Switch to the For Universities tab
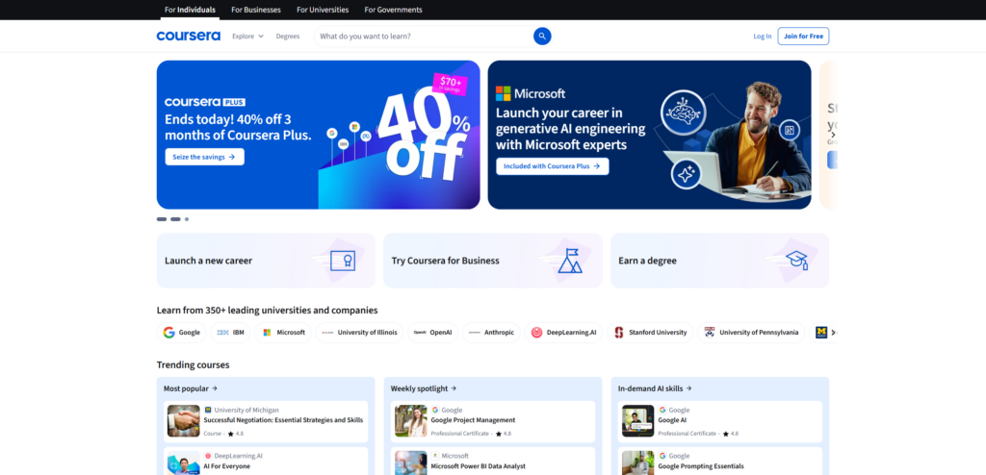This screenshot has height=475, width=986. tap(323, 10)
